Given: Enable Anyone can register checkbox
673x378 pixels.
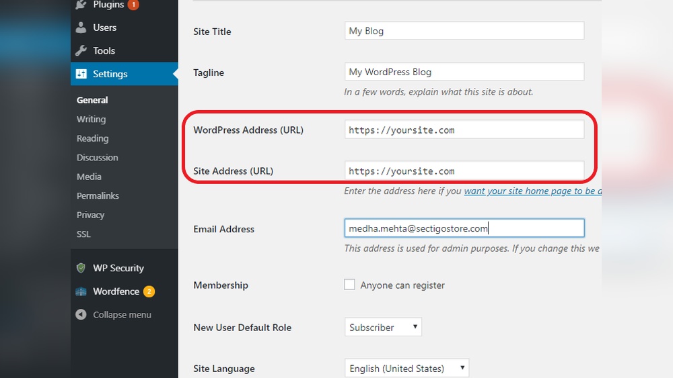Looking at the screenshot, I should point(349,284).
